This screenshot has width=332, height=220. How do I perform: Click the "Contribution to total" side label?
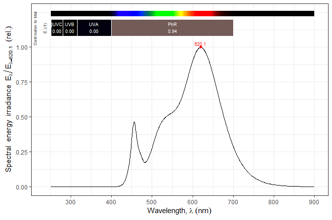click(36, 28)
